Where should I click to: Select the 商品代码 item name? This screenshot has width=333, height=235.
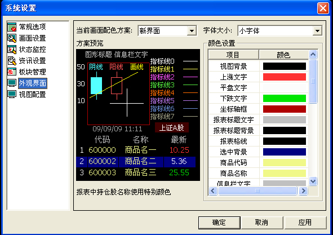233,162
